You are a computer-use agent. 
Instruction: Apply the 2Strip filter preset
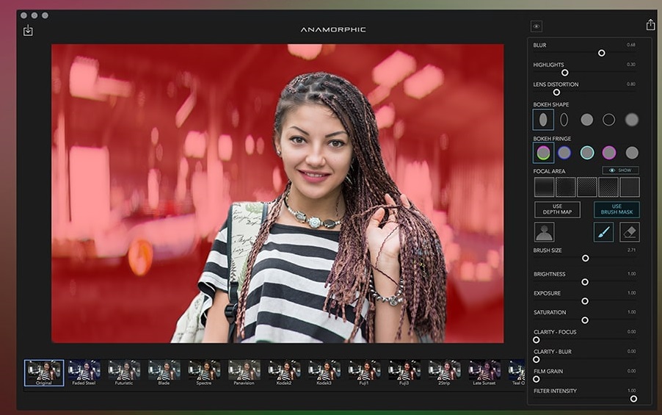[x=444, y=372]
